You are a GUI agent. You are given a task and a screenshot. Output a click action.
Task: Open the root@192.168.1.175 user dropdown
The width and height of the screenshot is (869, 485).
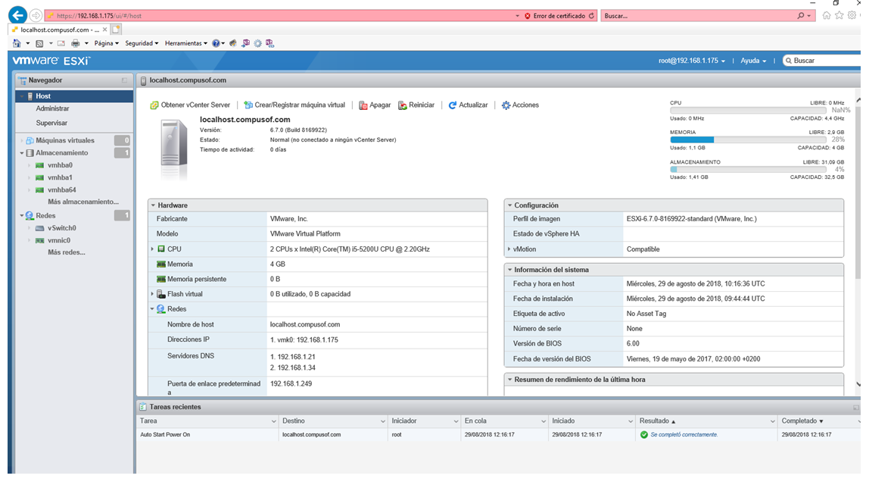[x=692, y=61]
